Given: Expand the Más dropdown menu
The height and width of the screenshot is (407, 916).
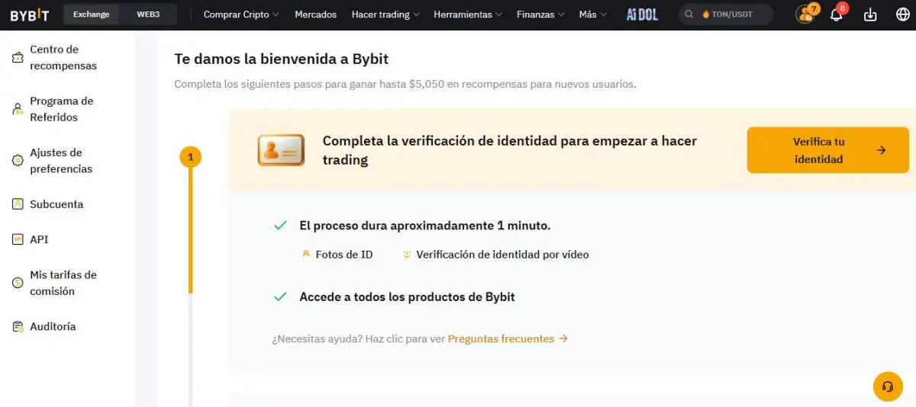Looking at the screenshot, I should click(593, 14).
